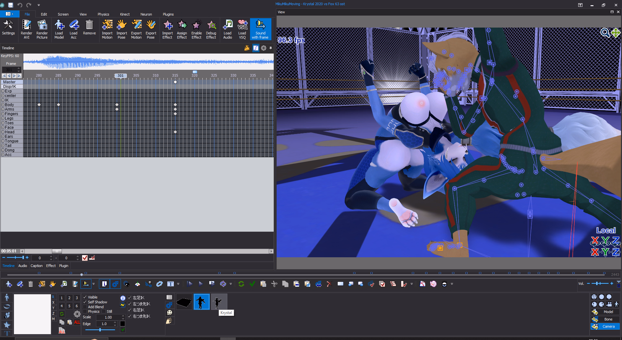
Task: Click the Camera mode button
Action: [605, 326]
